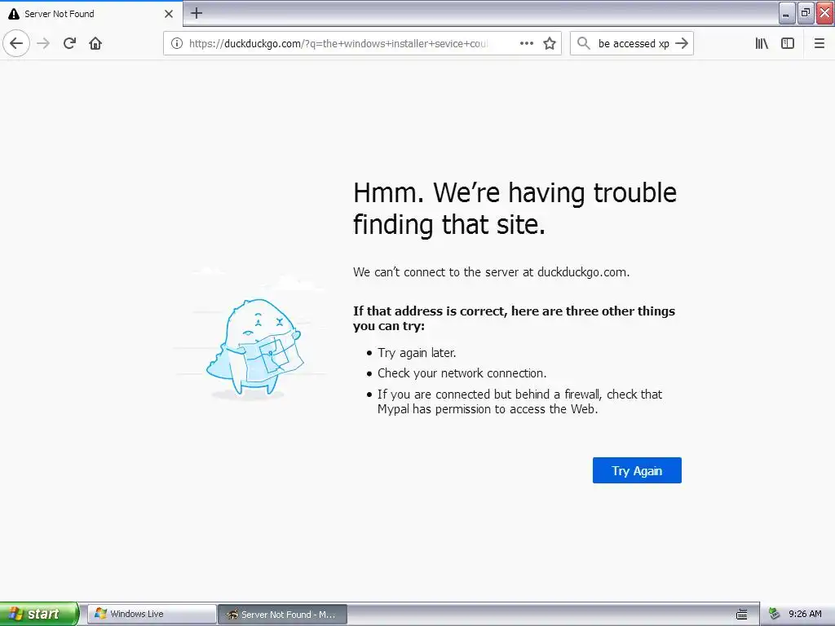The height and width of the screenshot is (626, 835).
Task: Click the search magnifier icon
Action: 584,43
